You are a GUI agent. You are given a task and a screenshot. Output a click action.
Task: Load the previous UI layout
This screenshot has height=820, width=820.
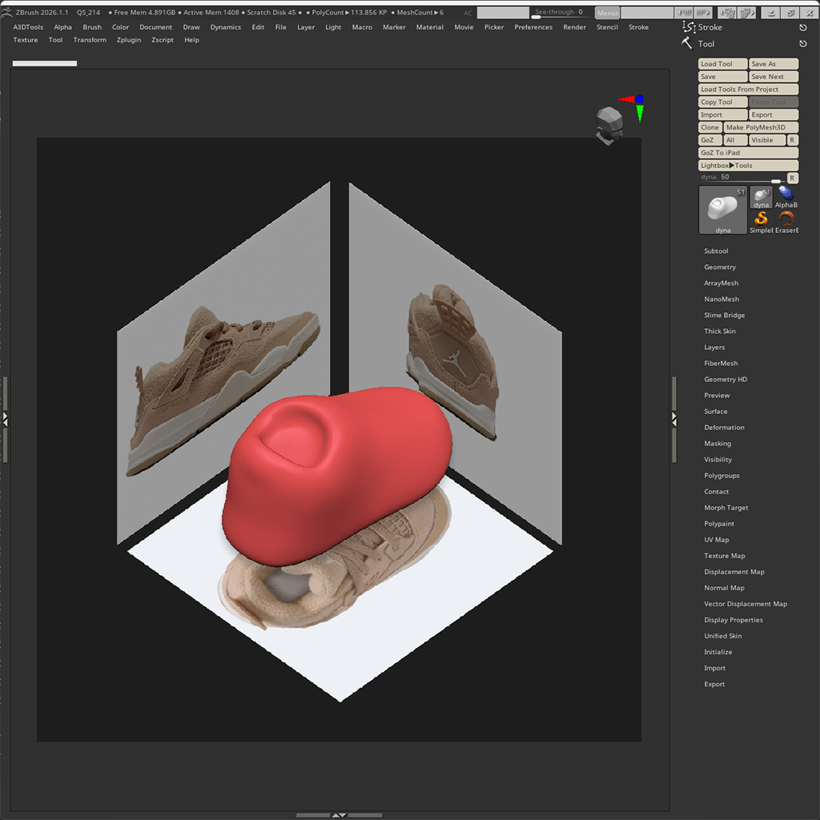click(x=726, y=13)
